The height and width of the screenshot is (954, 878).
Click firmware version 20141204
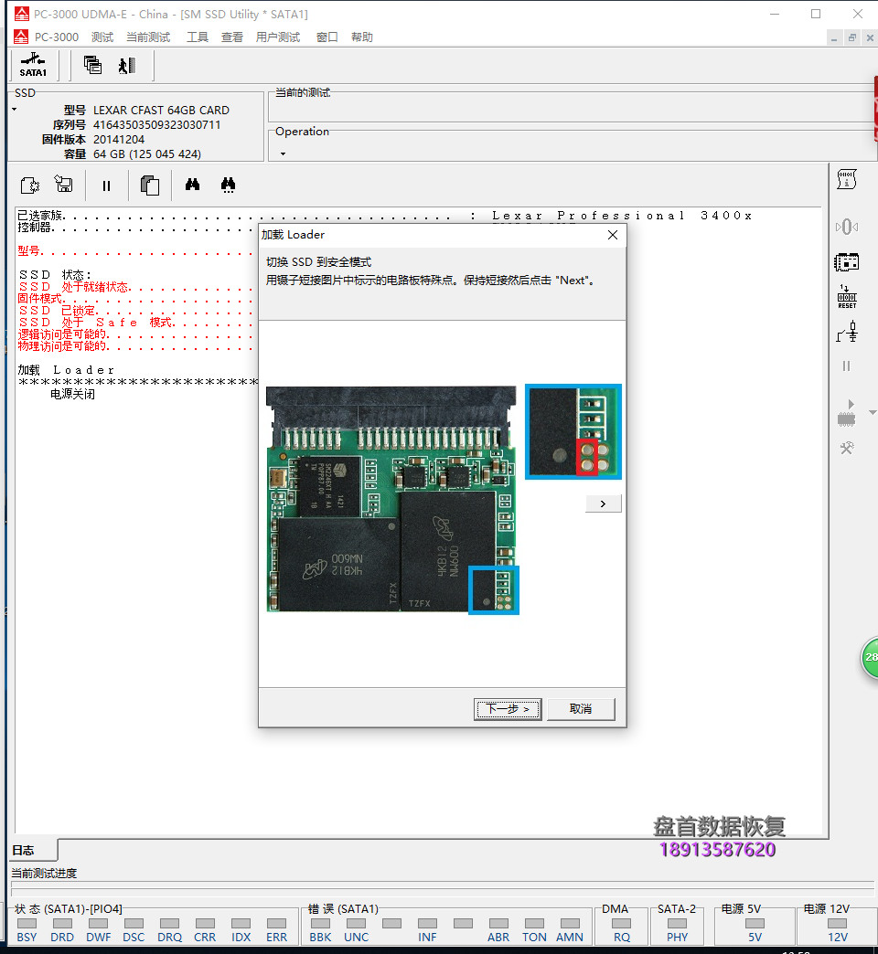coord(119,139)
